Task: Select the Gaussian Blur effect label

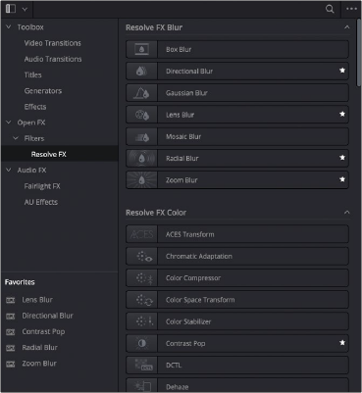Action: tap(186, 93)
